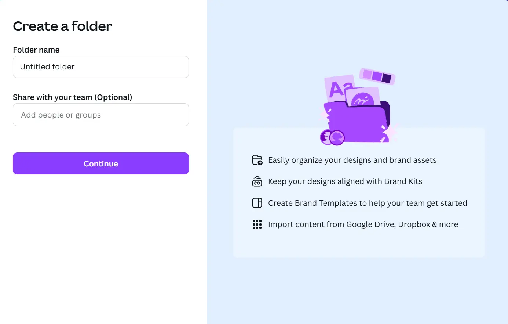This screenshot has height=324, width=508.
Task: Click the folder-plus organize icon
Action: (257, 160)
